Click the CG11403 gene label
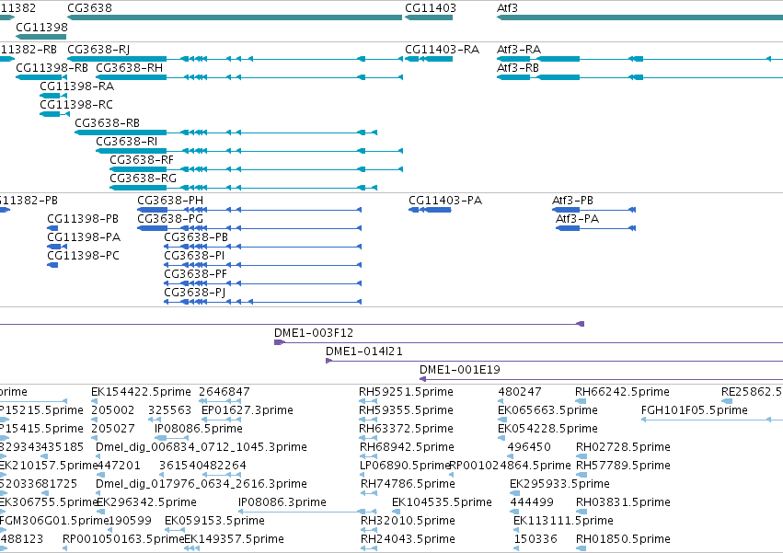The height and width of the screenshot is (553, 783). point(430,8)
